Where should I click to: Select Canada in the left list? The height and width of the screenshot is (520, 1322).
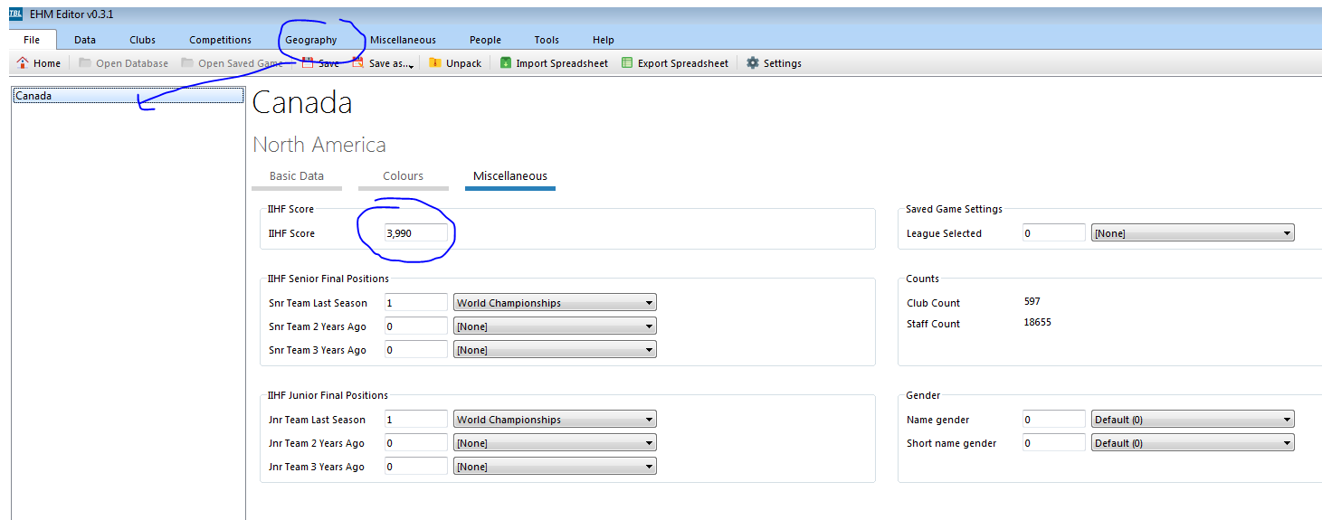128,96
